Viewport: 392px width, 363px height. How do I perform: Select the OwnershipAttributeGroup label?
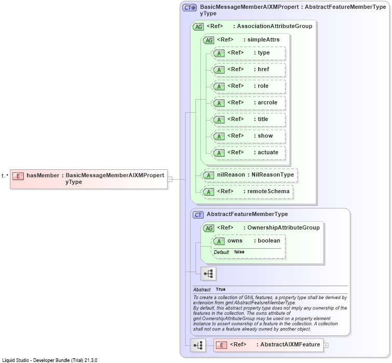click(x=284, y=227)
